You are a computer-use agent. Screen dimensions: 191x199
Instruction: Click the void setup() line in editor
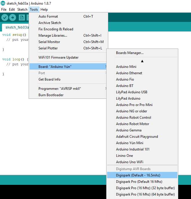click(14, 35)
